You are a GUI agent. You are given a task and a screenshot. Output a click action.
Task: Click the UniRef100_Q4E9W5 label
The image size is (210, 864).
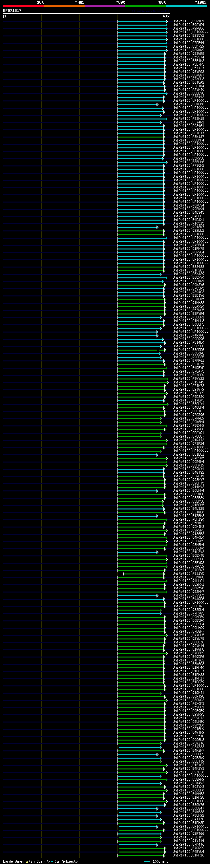[188, 458]
